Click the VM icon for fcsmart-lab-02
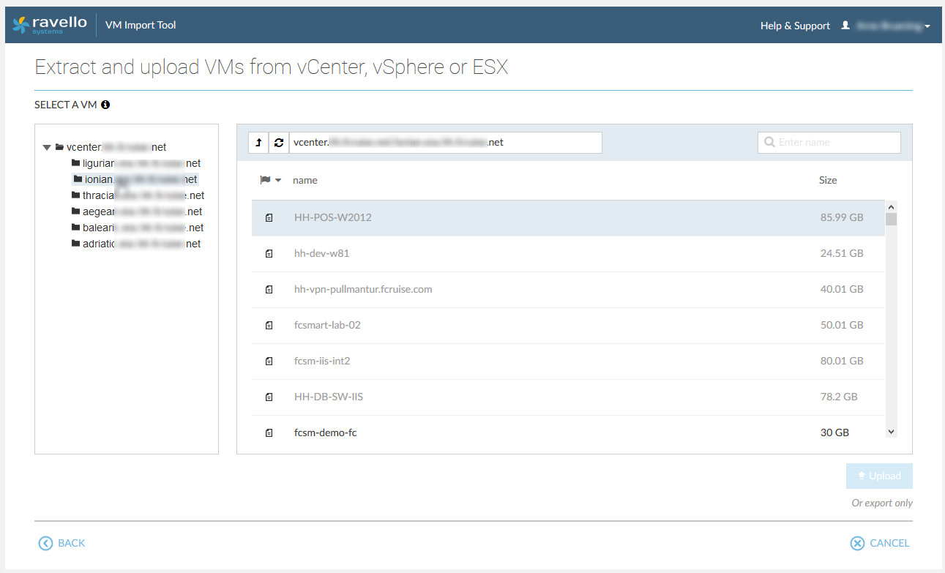The width and height of the screenshot is (945, 573). tap(269, 326)
